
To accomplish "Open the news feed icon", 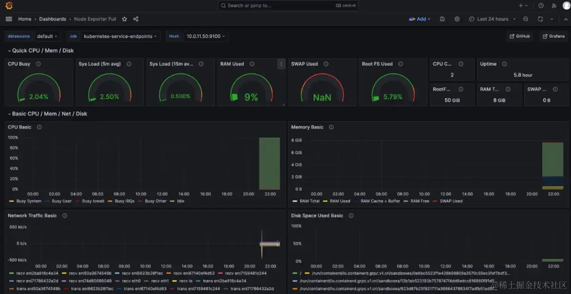I will pos(554,6).
